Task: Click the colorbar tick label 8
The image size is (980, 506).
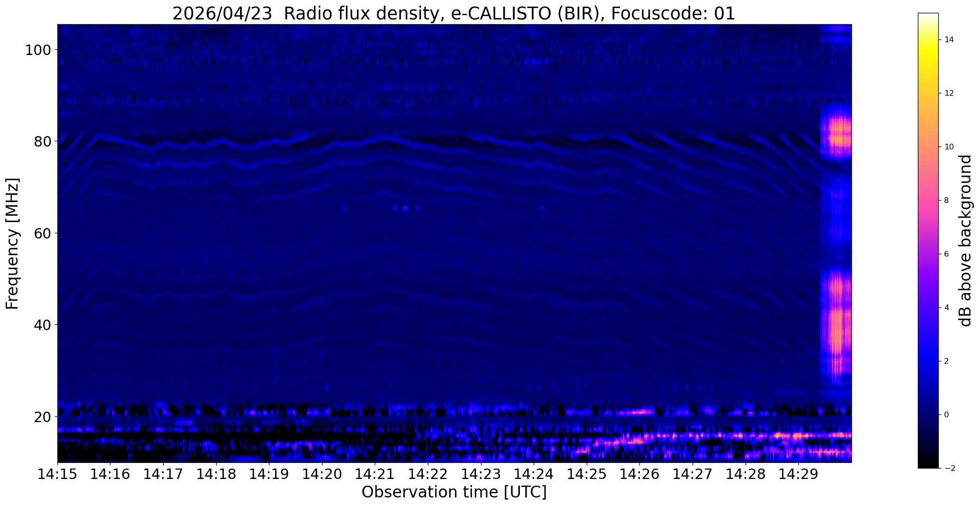Action: point(947,200)
